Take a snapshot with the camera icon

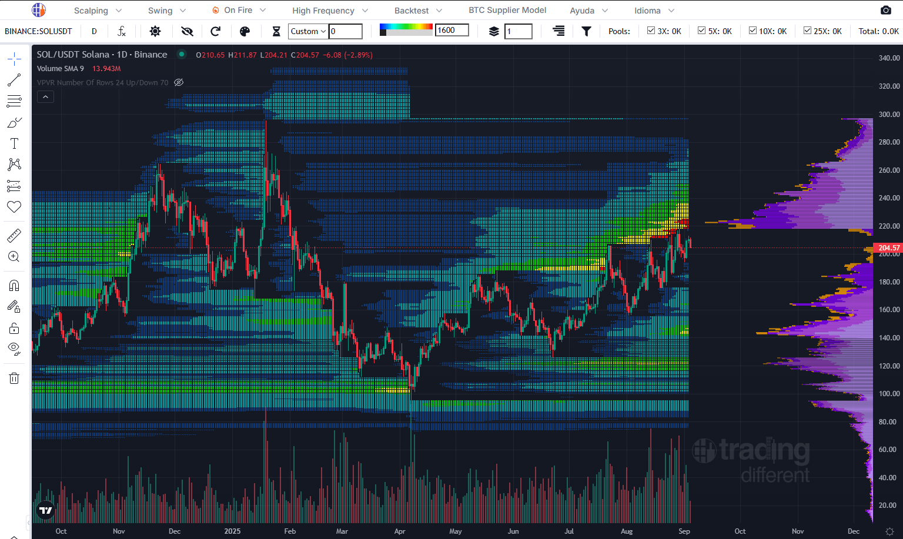point(886,10)
